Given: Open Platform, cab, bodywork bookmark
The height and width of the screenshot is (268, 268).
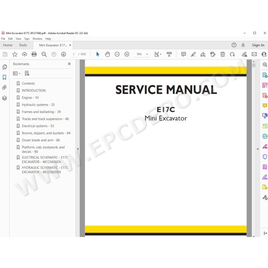Looking at the screenshot, I should (43, 149).
